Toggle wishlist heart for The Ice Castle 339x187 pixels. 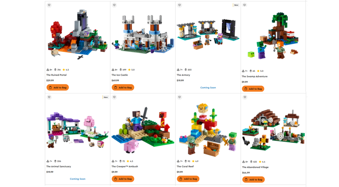coord(115,5)
